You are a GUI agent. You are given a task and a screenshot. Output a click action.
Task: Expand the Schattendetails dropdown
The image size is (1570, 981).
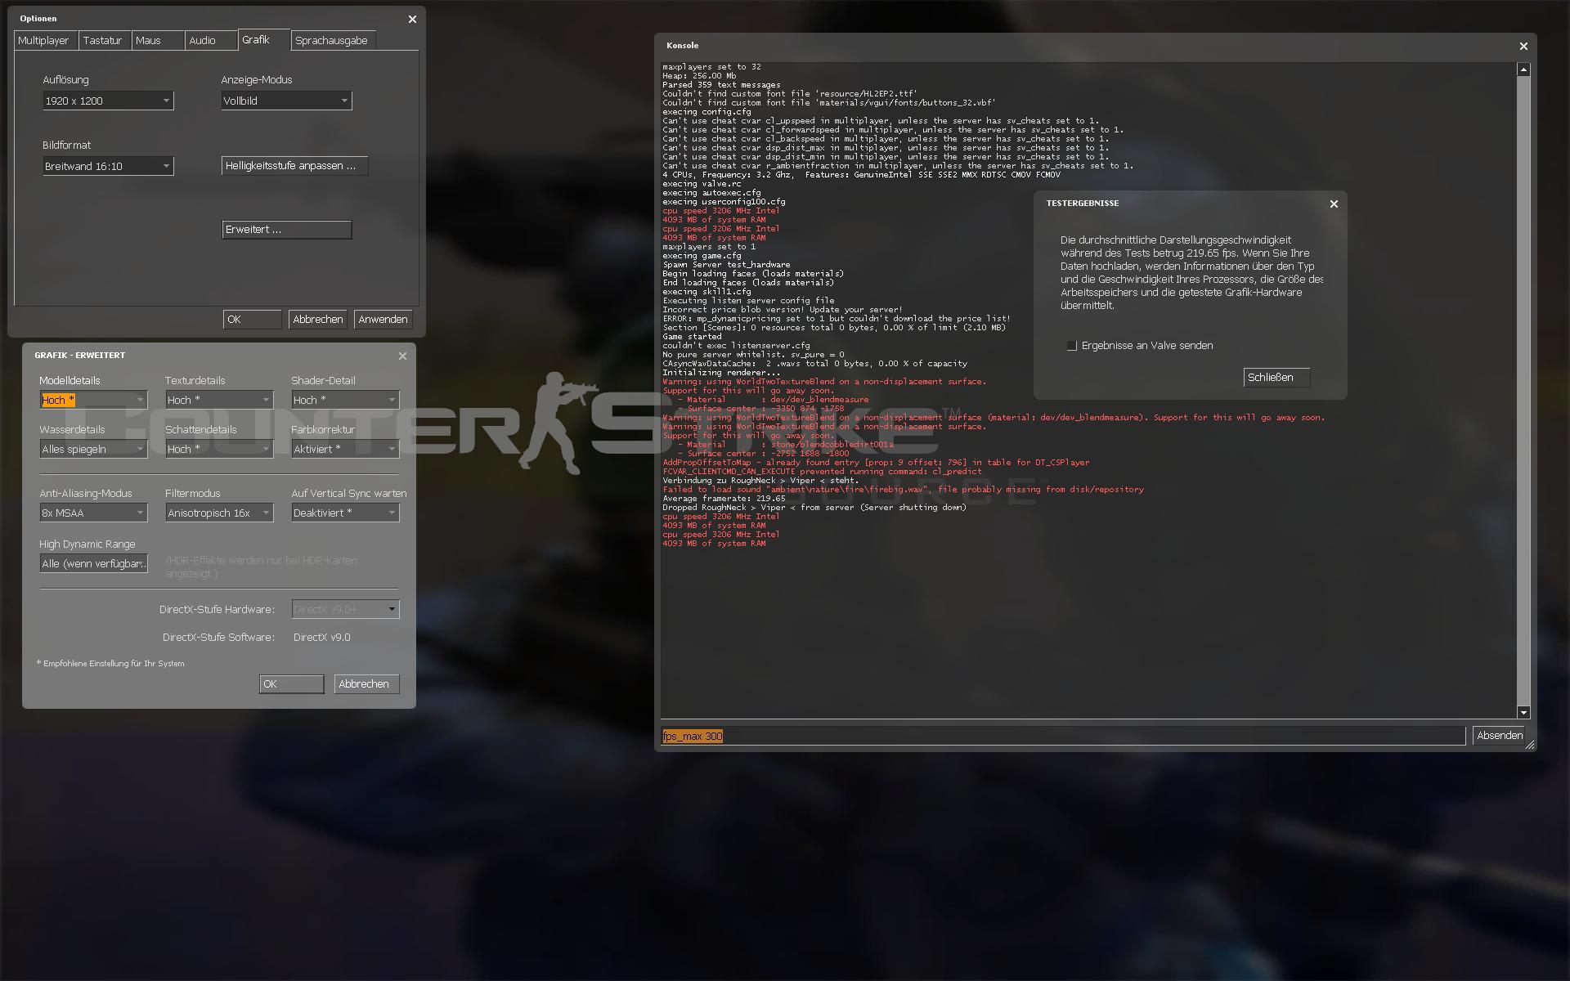click(219, 449)
